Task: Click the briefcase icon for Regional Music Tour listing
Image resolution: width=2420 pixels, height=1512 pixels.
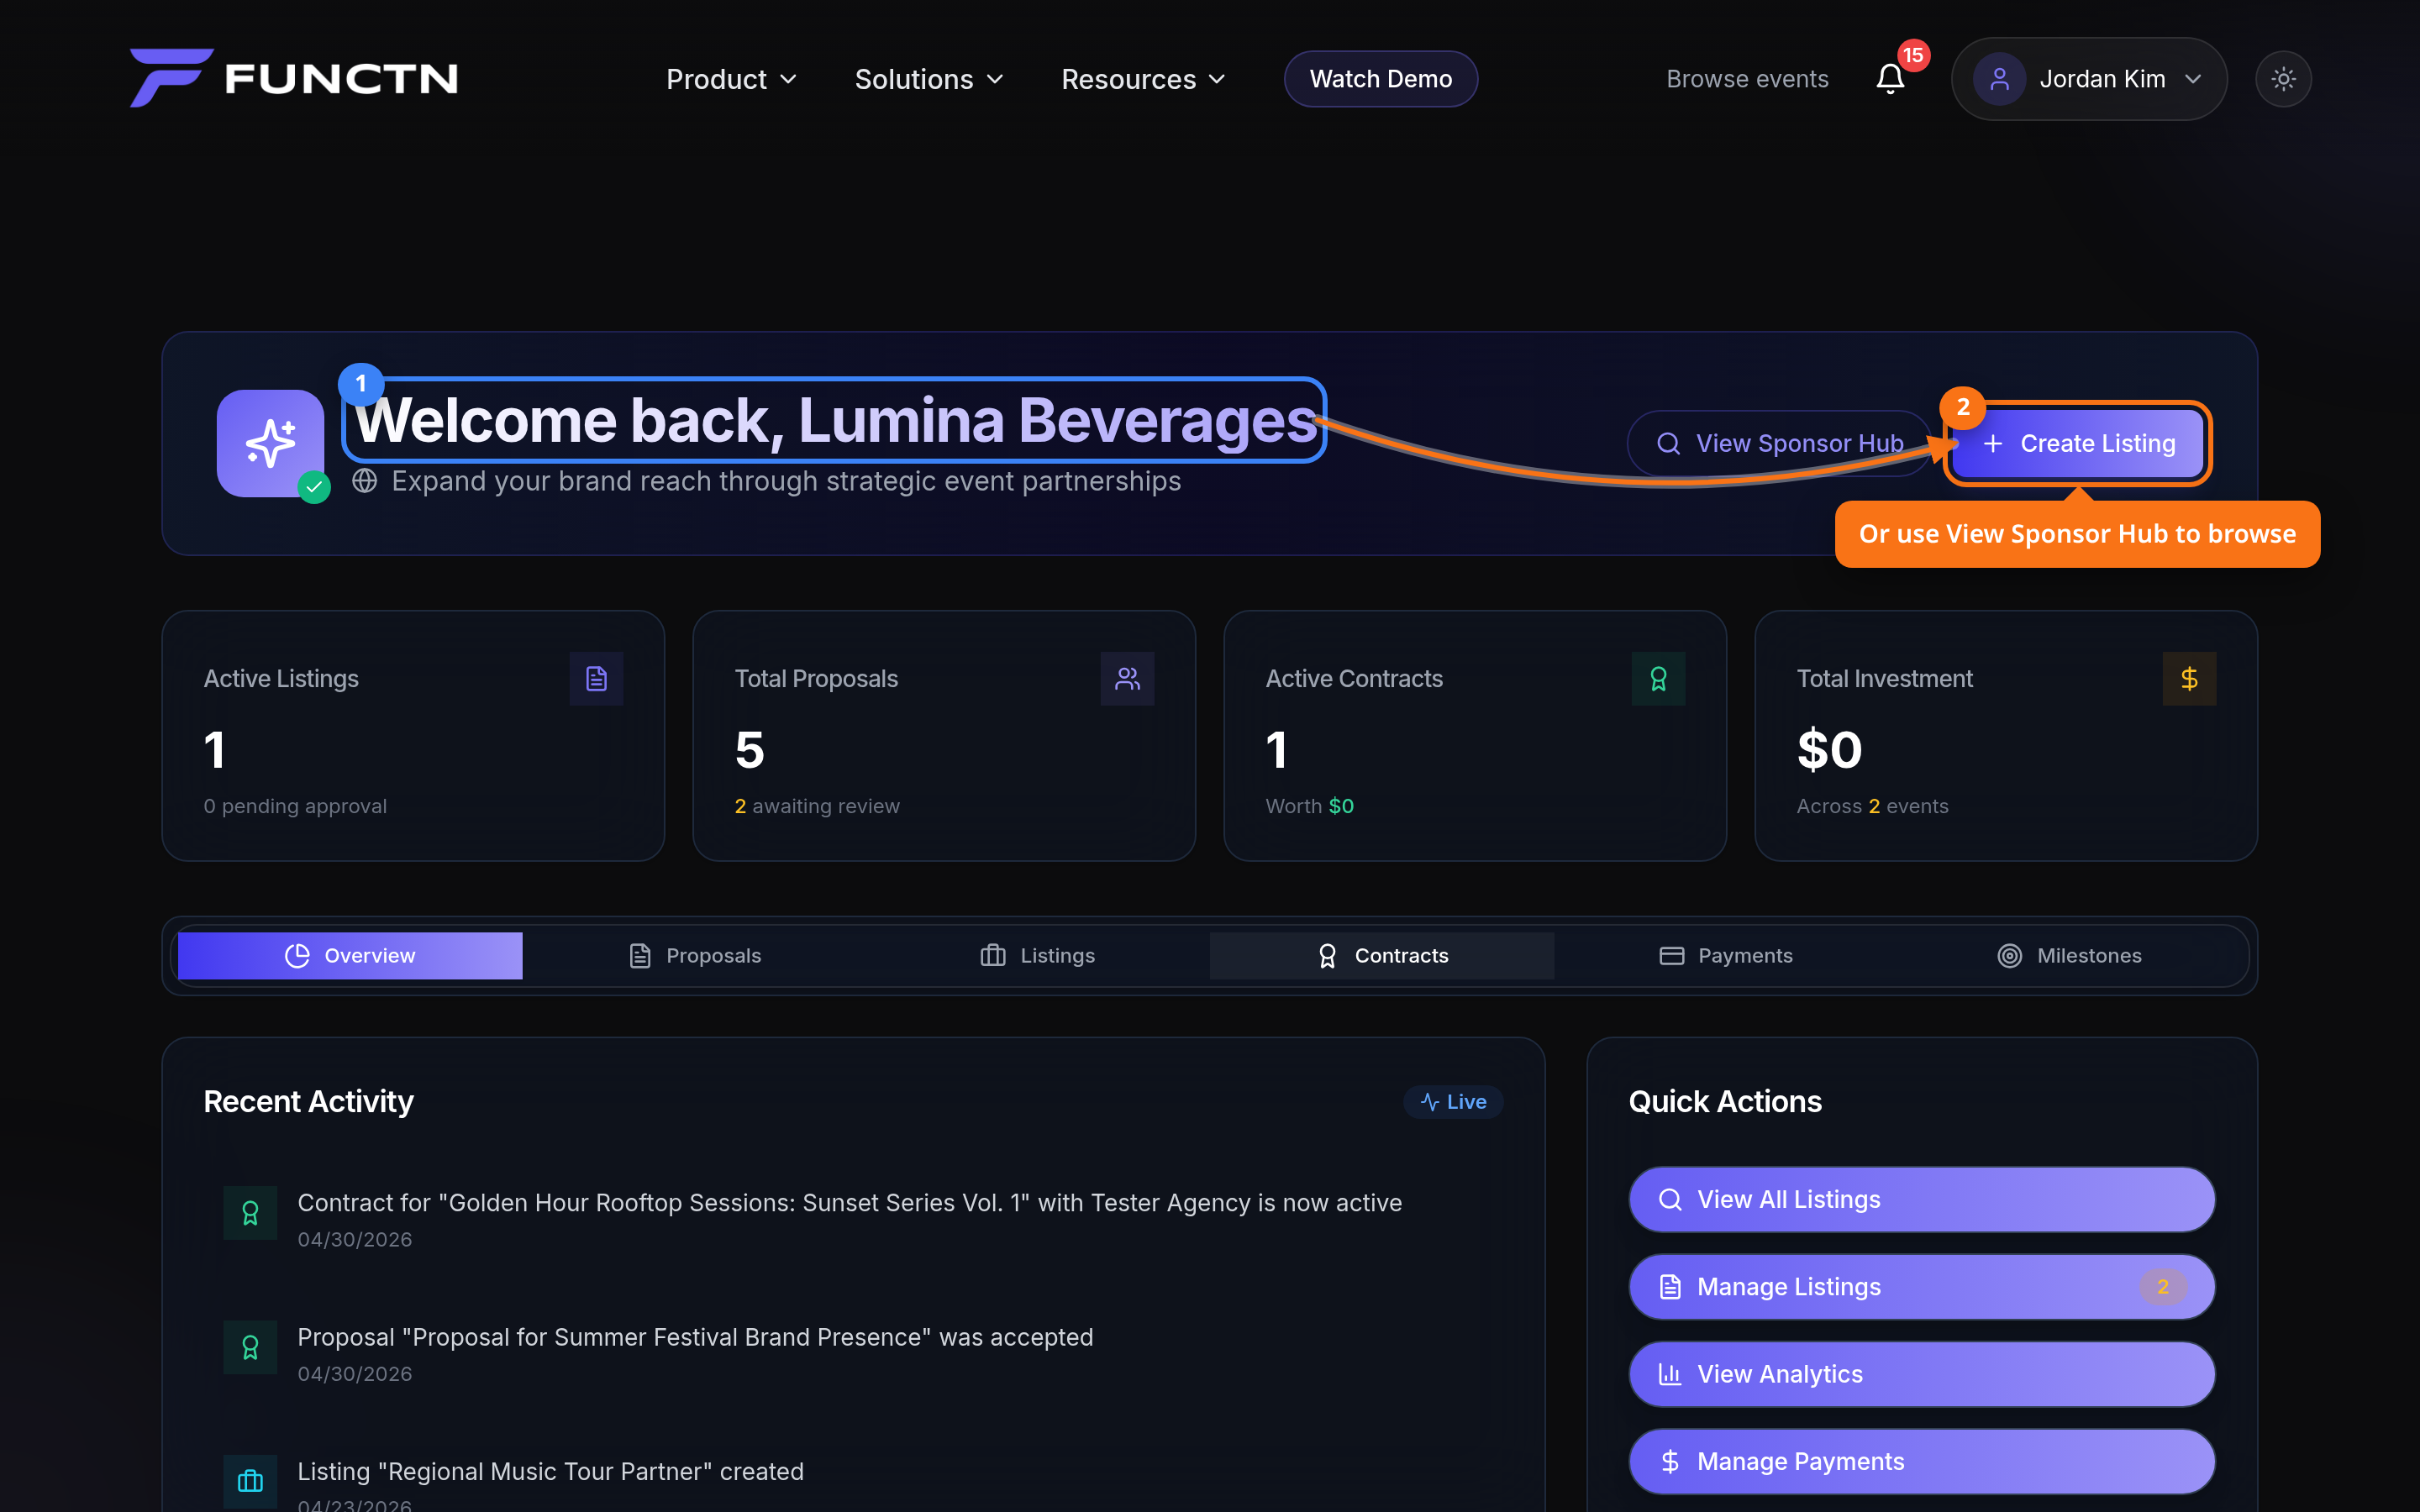Action: click(x=250, y=1481)
